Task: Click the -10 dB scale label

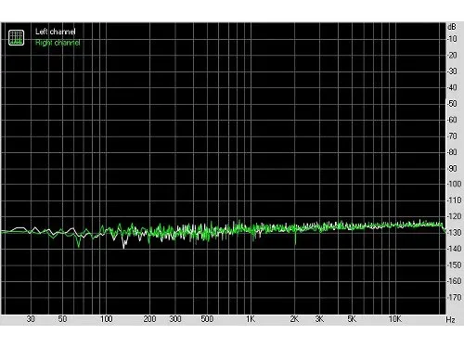Action: [452, 39]
